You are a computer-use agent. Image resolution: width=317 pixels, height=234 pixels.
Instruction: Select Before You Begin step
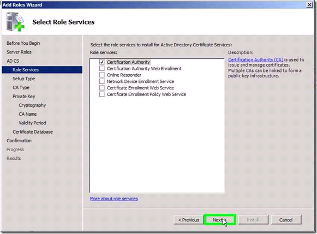coord(23,43)
